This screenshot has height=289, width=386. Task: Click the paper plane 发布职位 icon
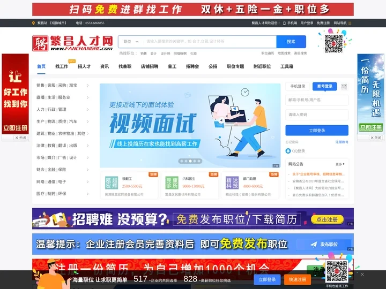[x=314, y=244]
